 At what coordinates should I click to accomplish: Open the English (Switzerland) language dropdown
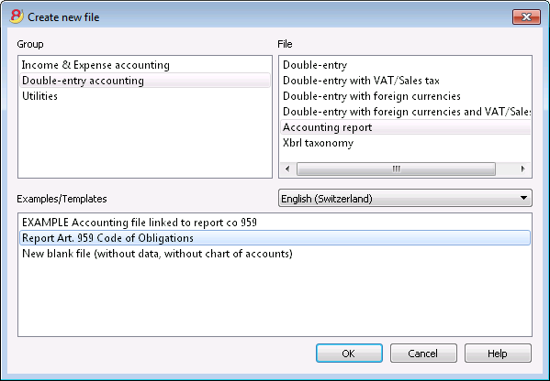click(405, 198)
